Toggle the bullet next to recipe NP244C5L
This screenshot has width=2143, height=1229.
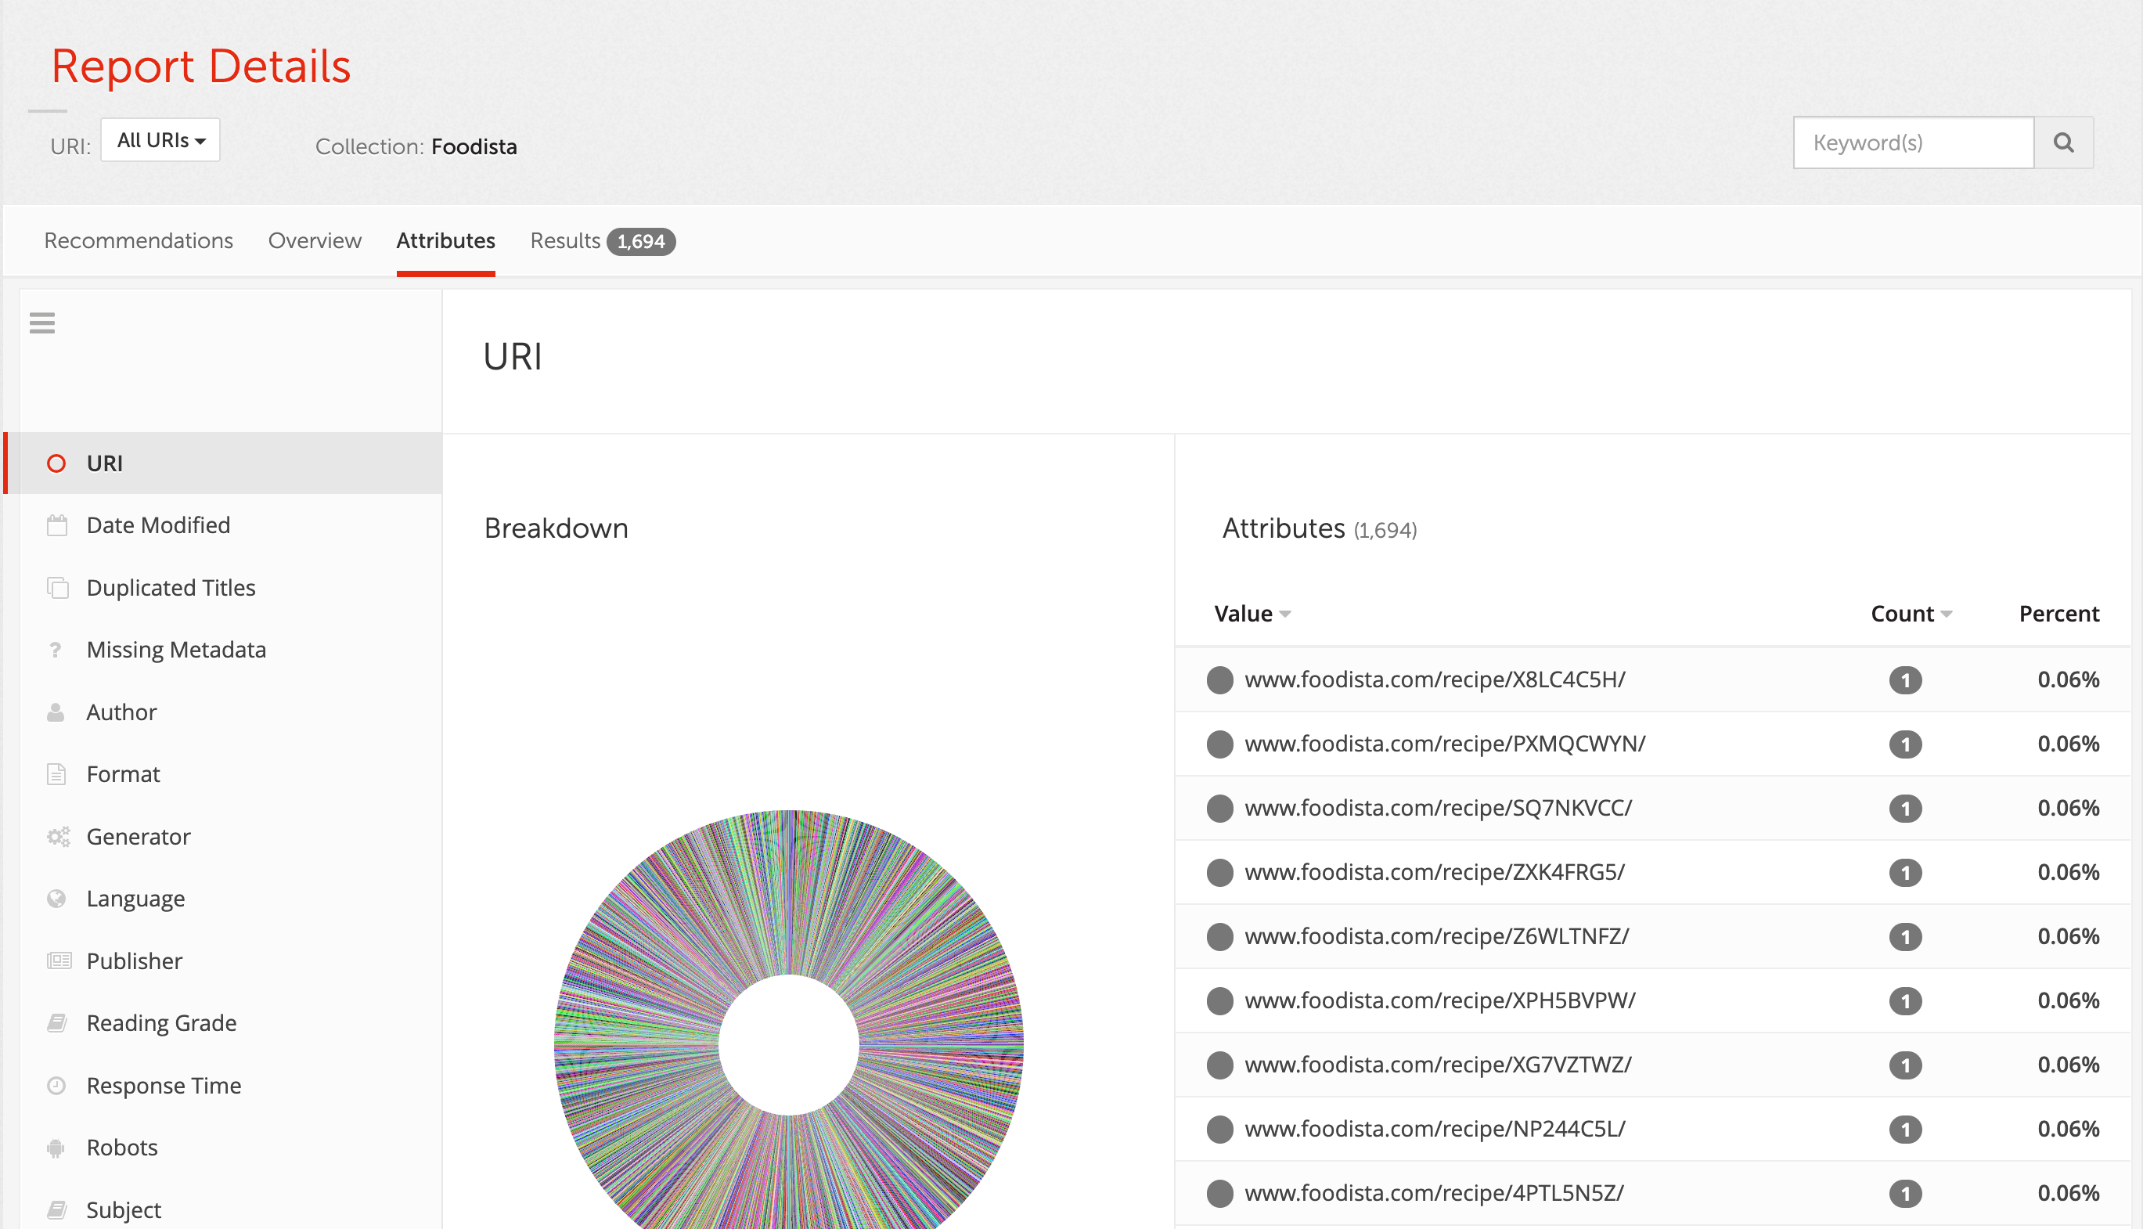point(1219,1129)
